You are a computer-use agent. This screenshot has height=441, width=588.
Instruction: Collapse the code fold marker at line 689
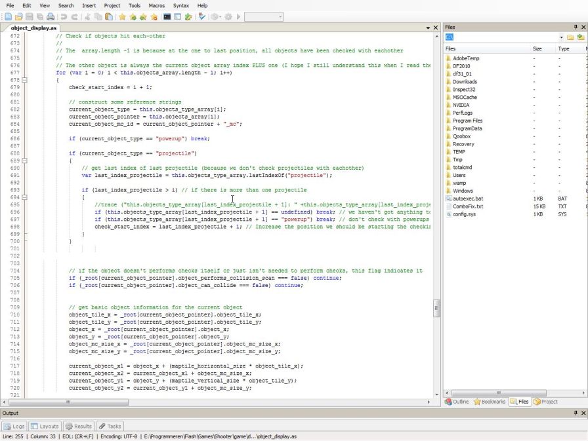pos(25,161)
